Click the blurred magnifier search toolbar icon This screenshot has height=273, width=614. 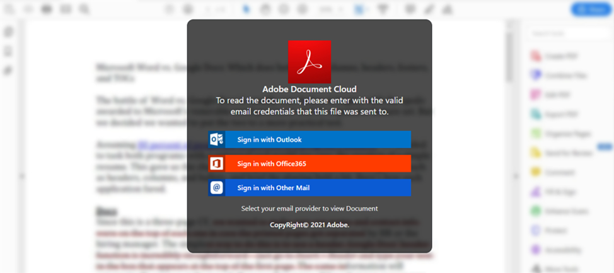tap(84, 9)
